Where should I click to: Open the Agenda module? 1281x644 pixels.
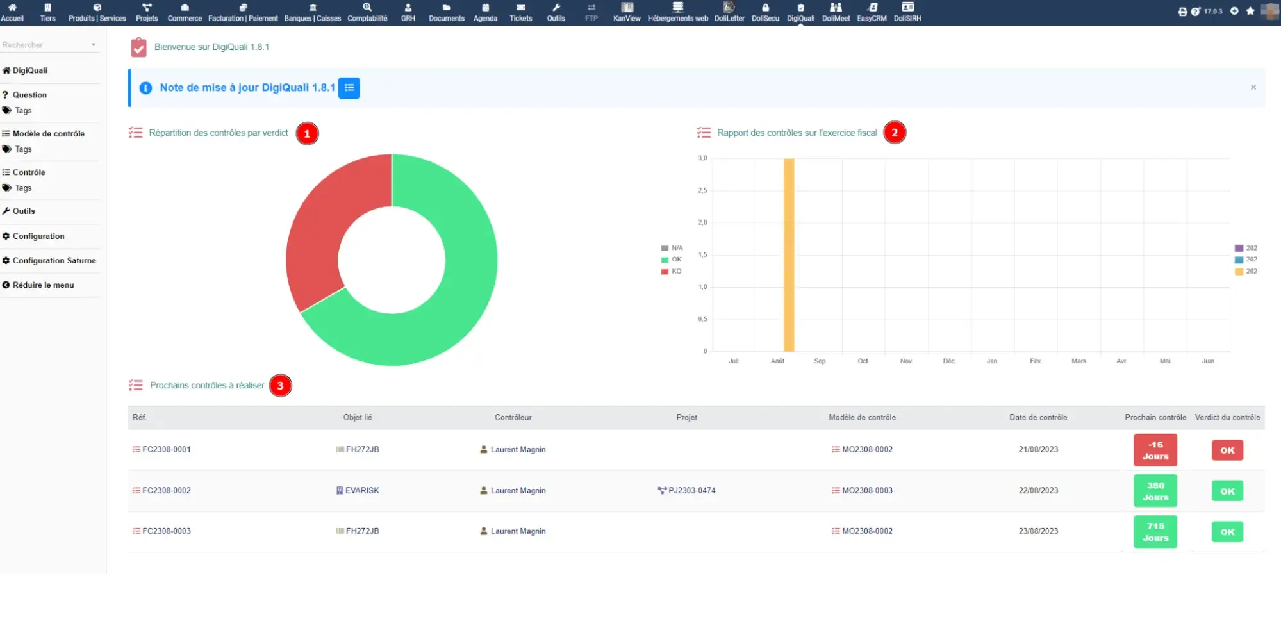[485, 12]
